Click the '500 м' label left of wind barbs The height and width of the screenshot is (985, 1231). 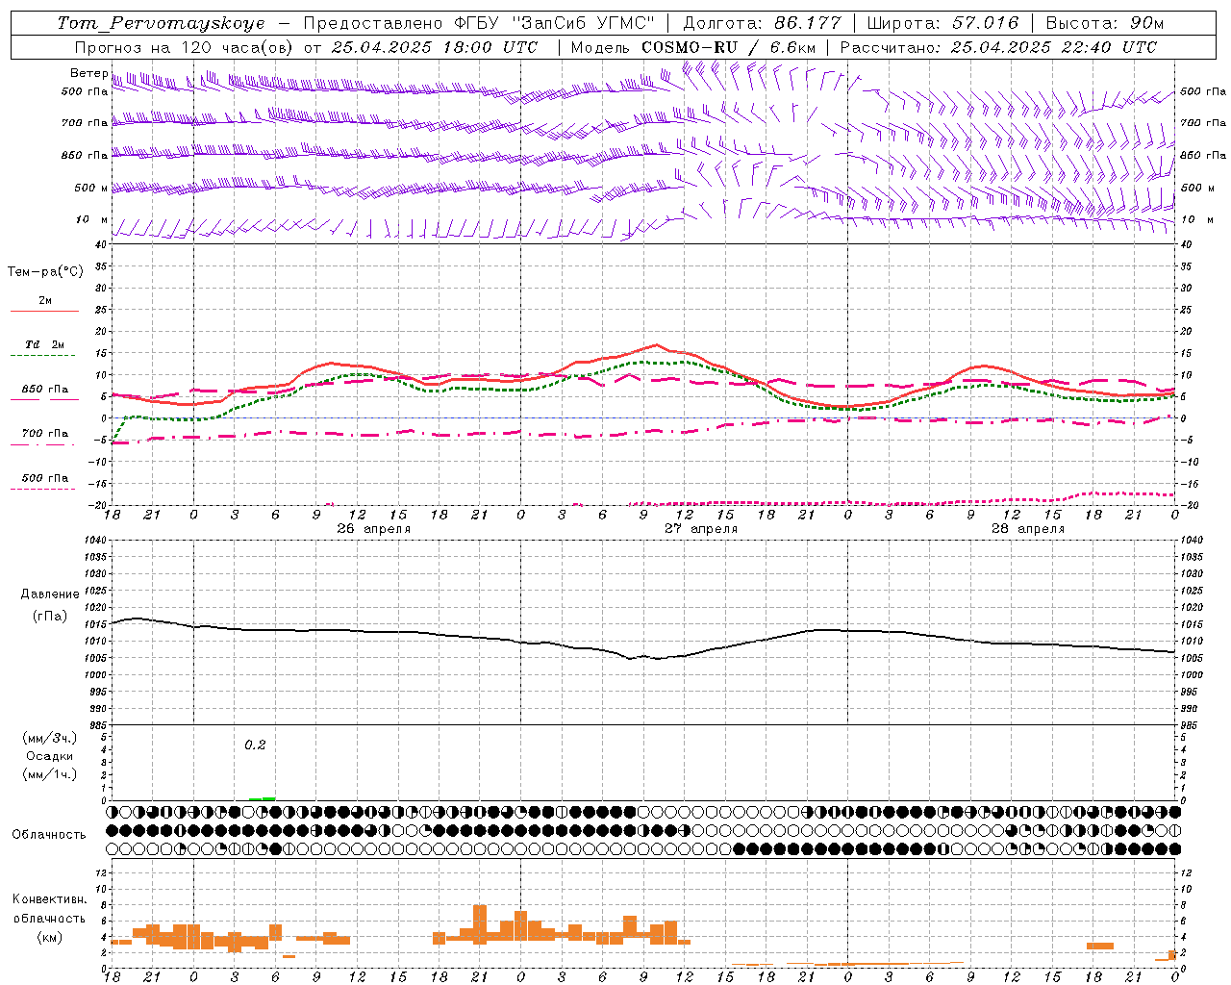point(92,188)
